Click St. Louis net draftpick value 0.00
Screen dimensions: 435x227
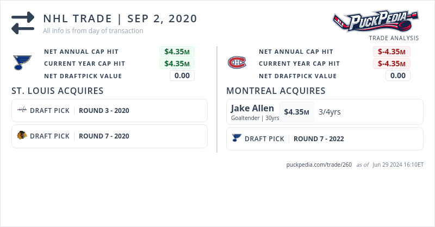[182, 75]
